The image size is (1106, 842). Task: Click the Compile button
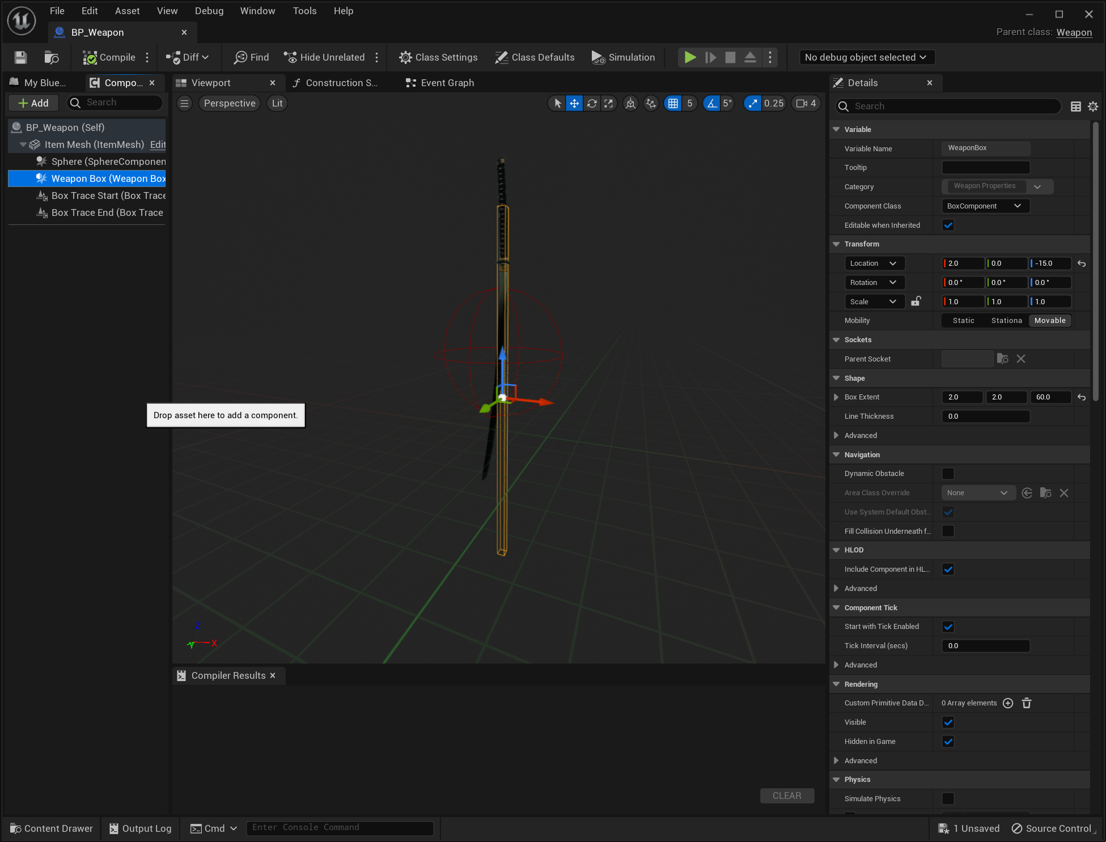click(109, 57)
